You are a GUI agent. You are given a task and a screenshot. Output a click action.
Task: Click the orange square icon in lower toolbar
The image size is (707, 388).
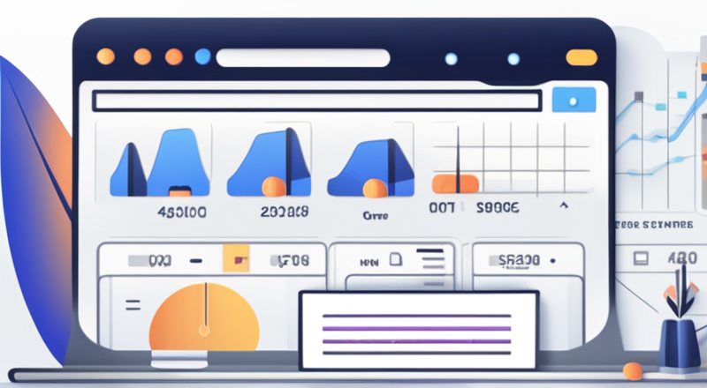[237, 260]
